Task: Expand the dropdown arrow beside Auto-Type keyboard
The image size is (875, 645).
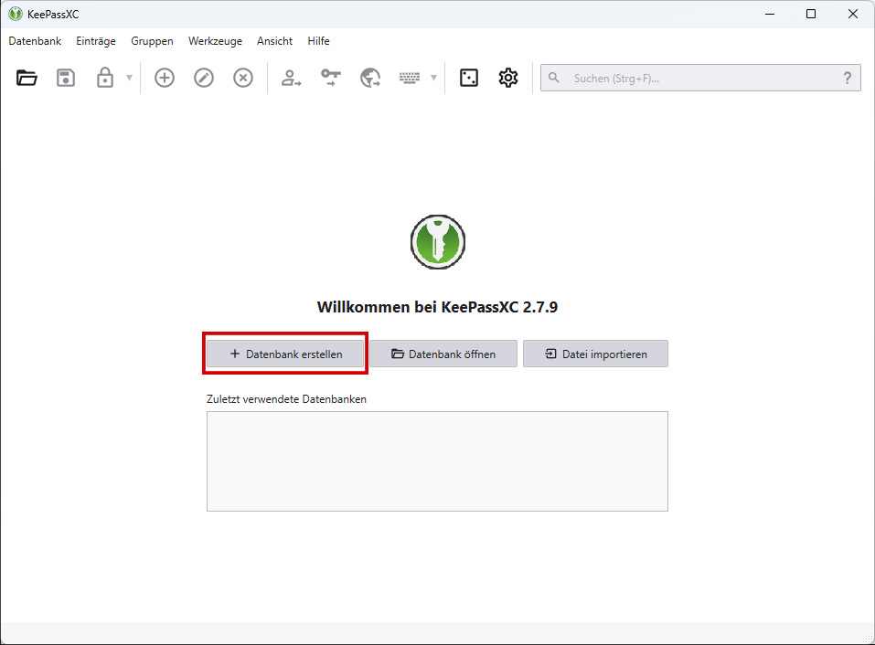Action: click(433, 79)
